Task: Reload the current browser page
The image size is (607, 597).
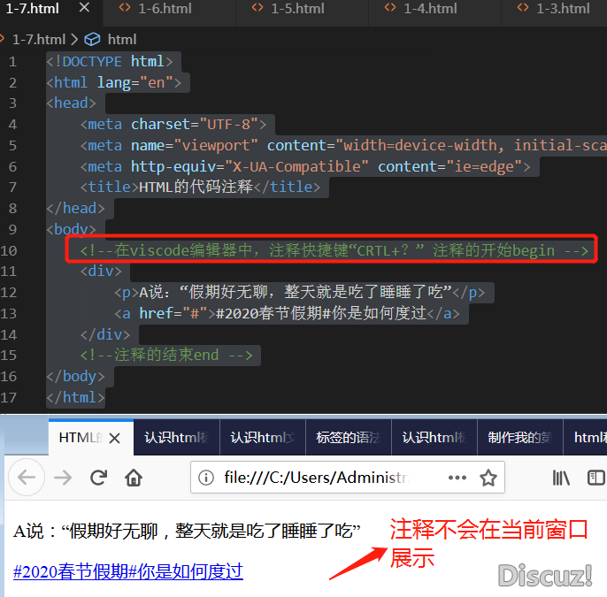Action: pyautogui.click(x=99, y=478)
